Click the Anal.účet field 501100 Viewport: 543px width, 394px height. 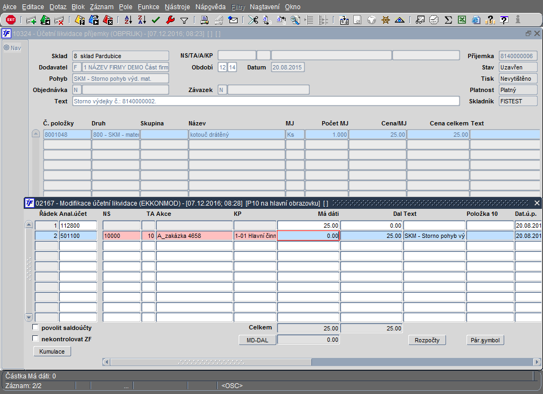pyautogui.click(x=78, y=236)
